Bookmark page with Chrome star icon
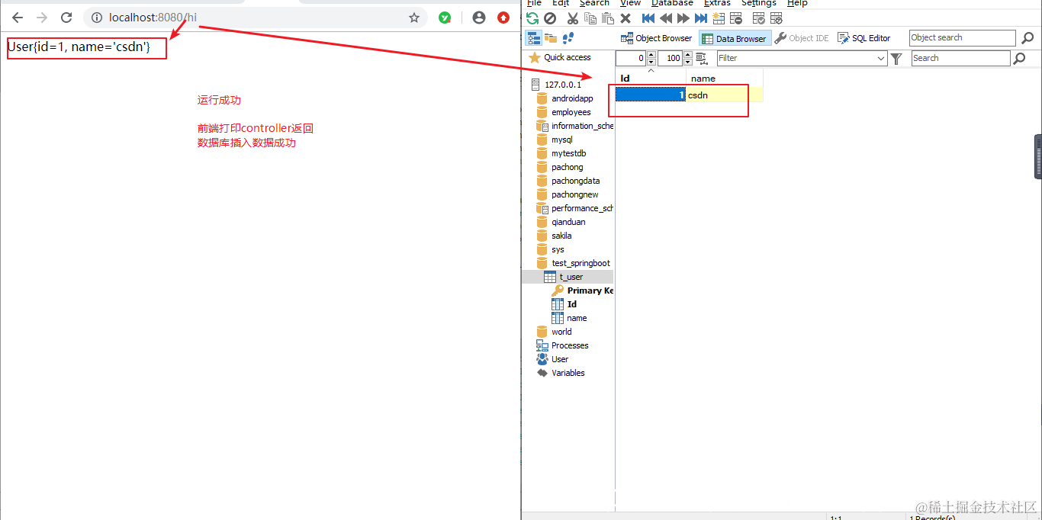Image resolution: width=1042 pixels, height=520 pixels. pyautogui.click(x=414, y=18)
